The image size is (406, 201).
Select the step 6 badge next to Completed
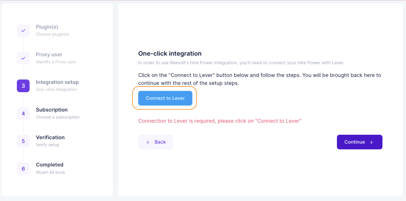(23, 168)
